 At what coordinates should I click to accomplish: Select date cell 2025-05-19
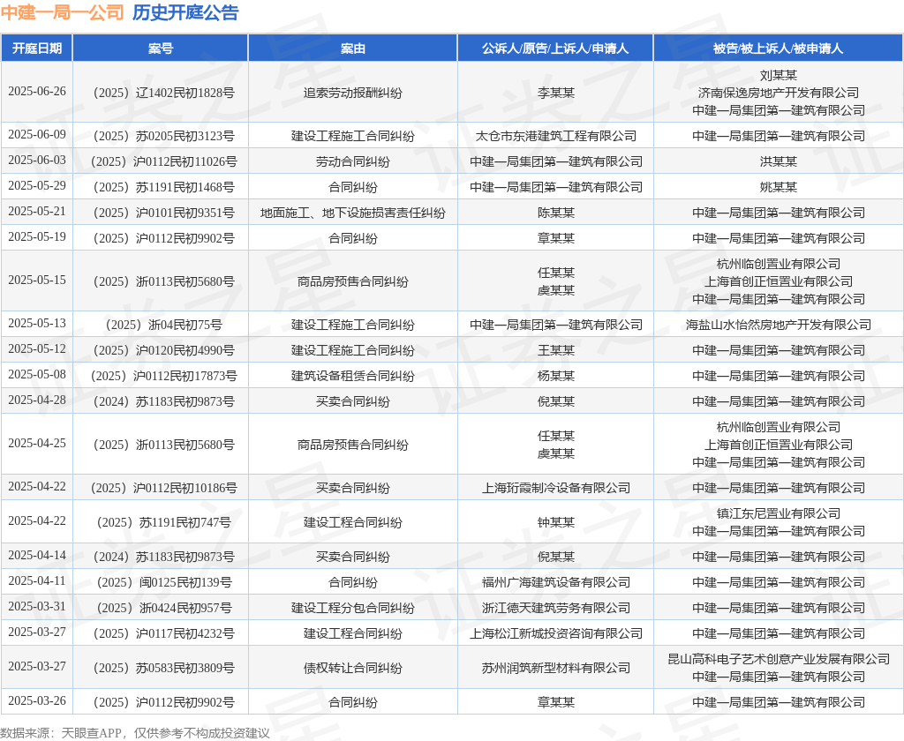pos(37,236)
